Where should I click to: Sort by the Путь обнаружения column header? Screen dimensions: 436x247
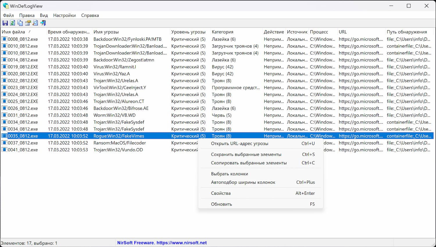[x=409, y=32]
